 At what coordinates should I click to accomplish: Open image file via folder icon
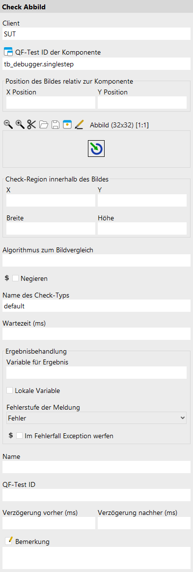(44, 125)
